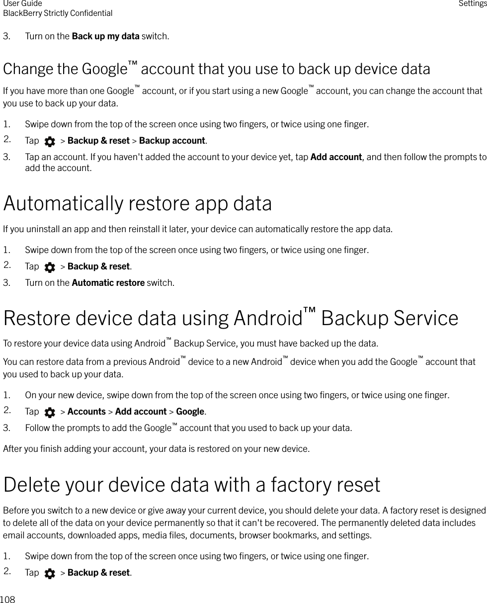487x603 pixels.
Task: Click the gear icon in factory reset section
Action: [x=50, y=574]
